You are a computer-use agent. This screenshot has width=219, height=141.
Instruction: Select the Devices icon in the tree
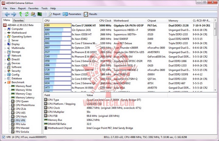[x=9, y=63]
